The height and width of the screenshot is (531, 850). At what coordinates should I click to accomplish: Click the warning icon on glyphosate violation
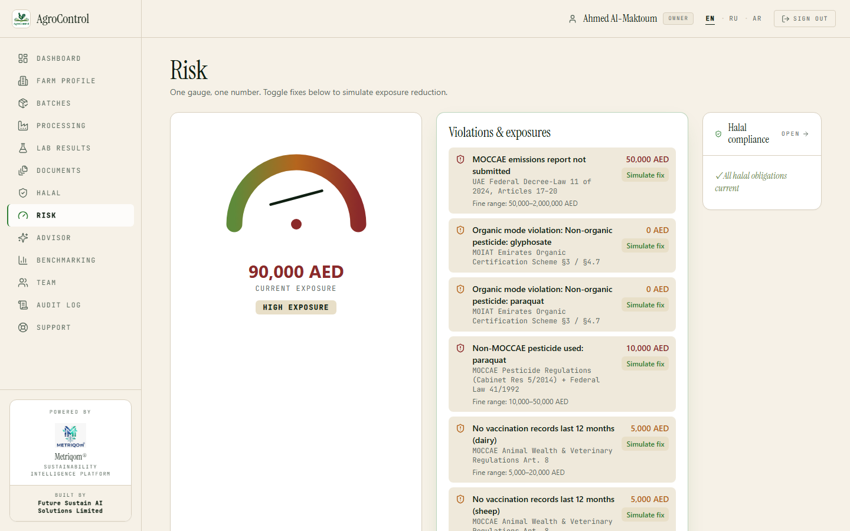point(460,230)
